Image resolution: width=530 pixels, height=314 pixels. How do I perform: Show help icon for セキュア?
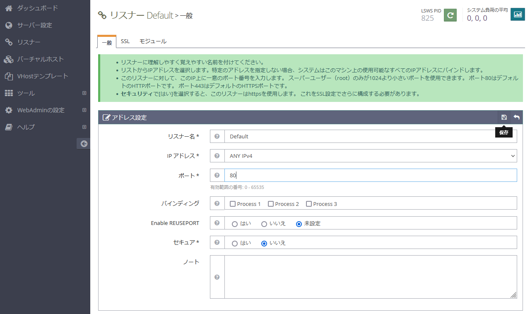pyautogui.click(x=217, y=242)
